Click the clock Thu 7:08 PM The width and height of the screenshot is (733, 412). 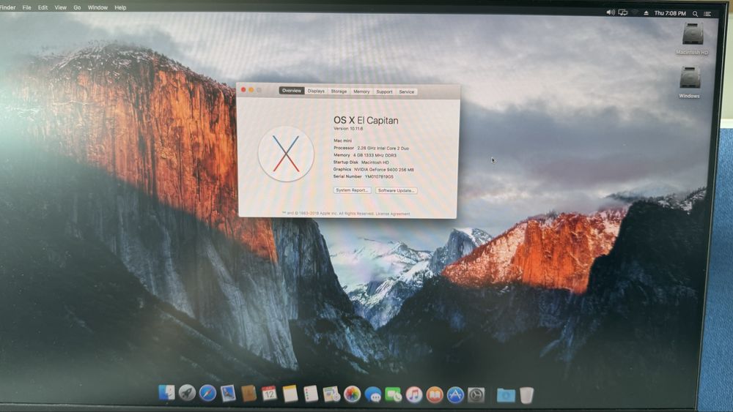coord(670,13)
